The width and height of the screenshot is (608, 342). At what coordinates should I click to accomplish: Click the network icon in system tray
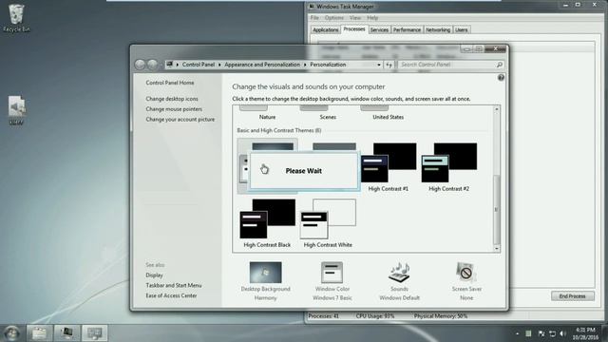[x=553, y=333]
